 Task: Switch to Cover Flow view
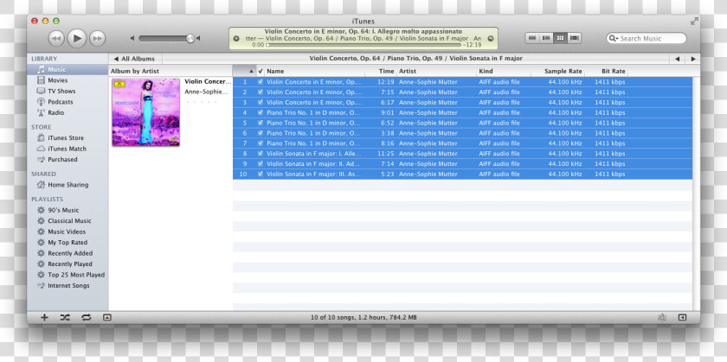click(x=574, y=38)
